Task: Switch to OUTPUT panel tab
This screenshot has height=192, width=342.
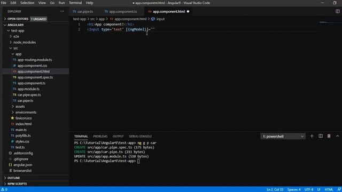Action: [118, 137]
